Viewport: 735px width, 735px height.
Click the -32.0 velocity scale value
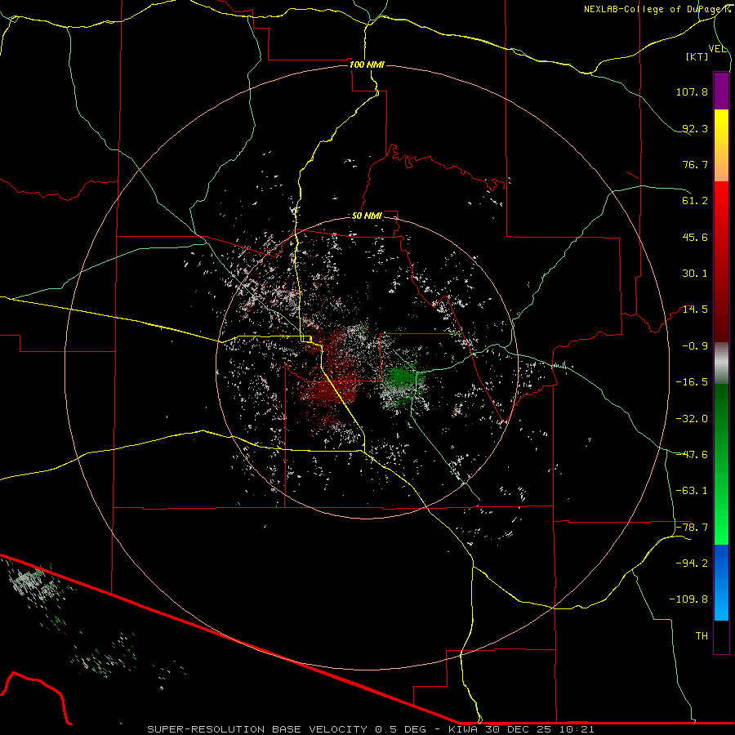(692, 419)
